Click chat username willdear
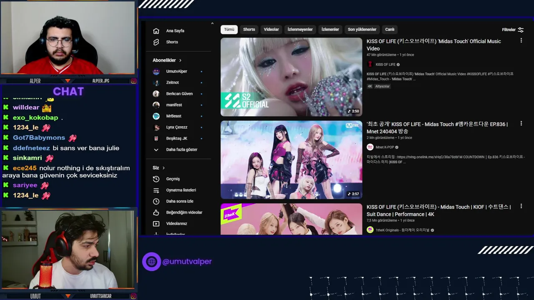The image size is (534, 300). pyautogui.click(x=26, y=107)
